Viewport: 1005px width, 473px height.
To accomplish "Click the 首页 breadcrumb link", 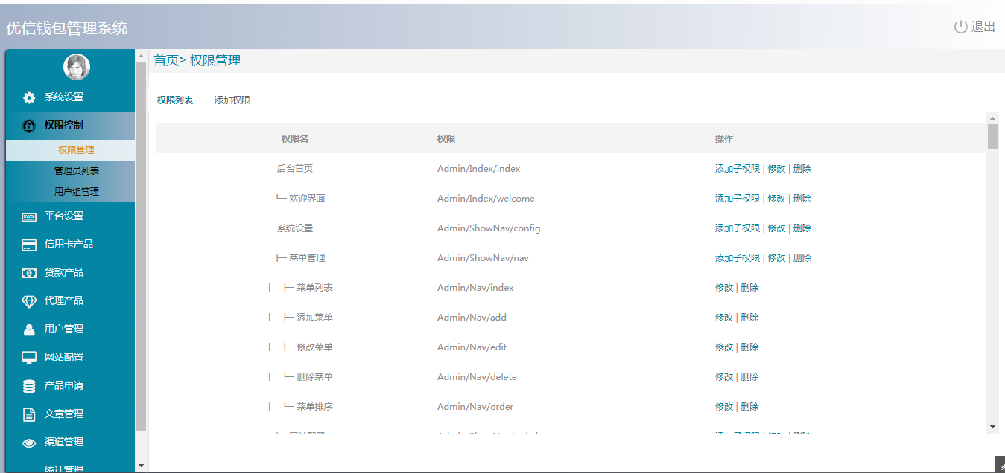I will [165, 60].
